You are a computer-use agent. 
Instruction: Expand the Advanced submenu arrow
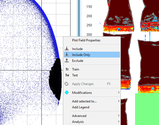click(119, 116)
